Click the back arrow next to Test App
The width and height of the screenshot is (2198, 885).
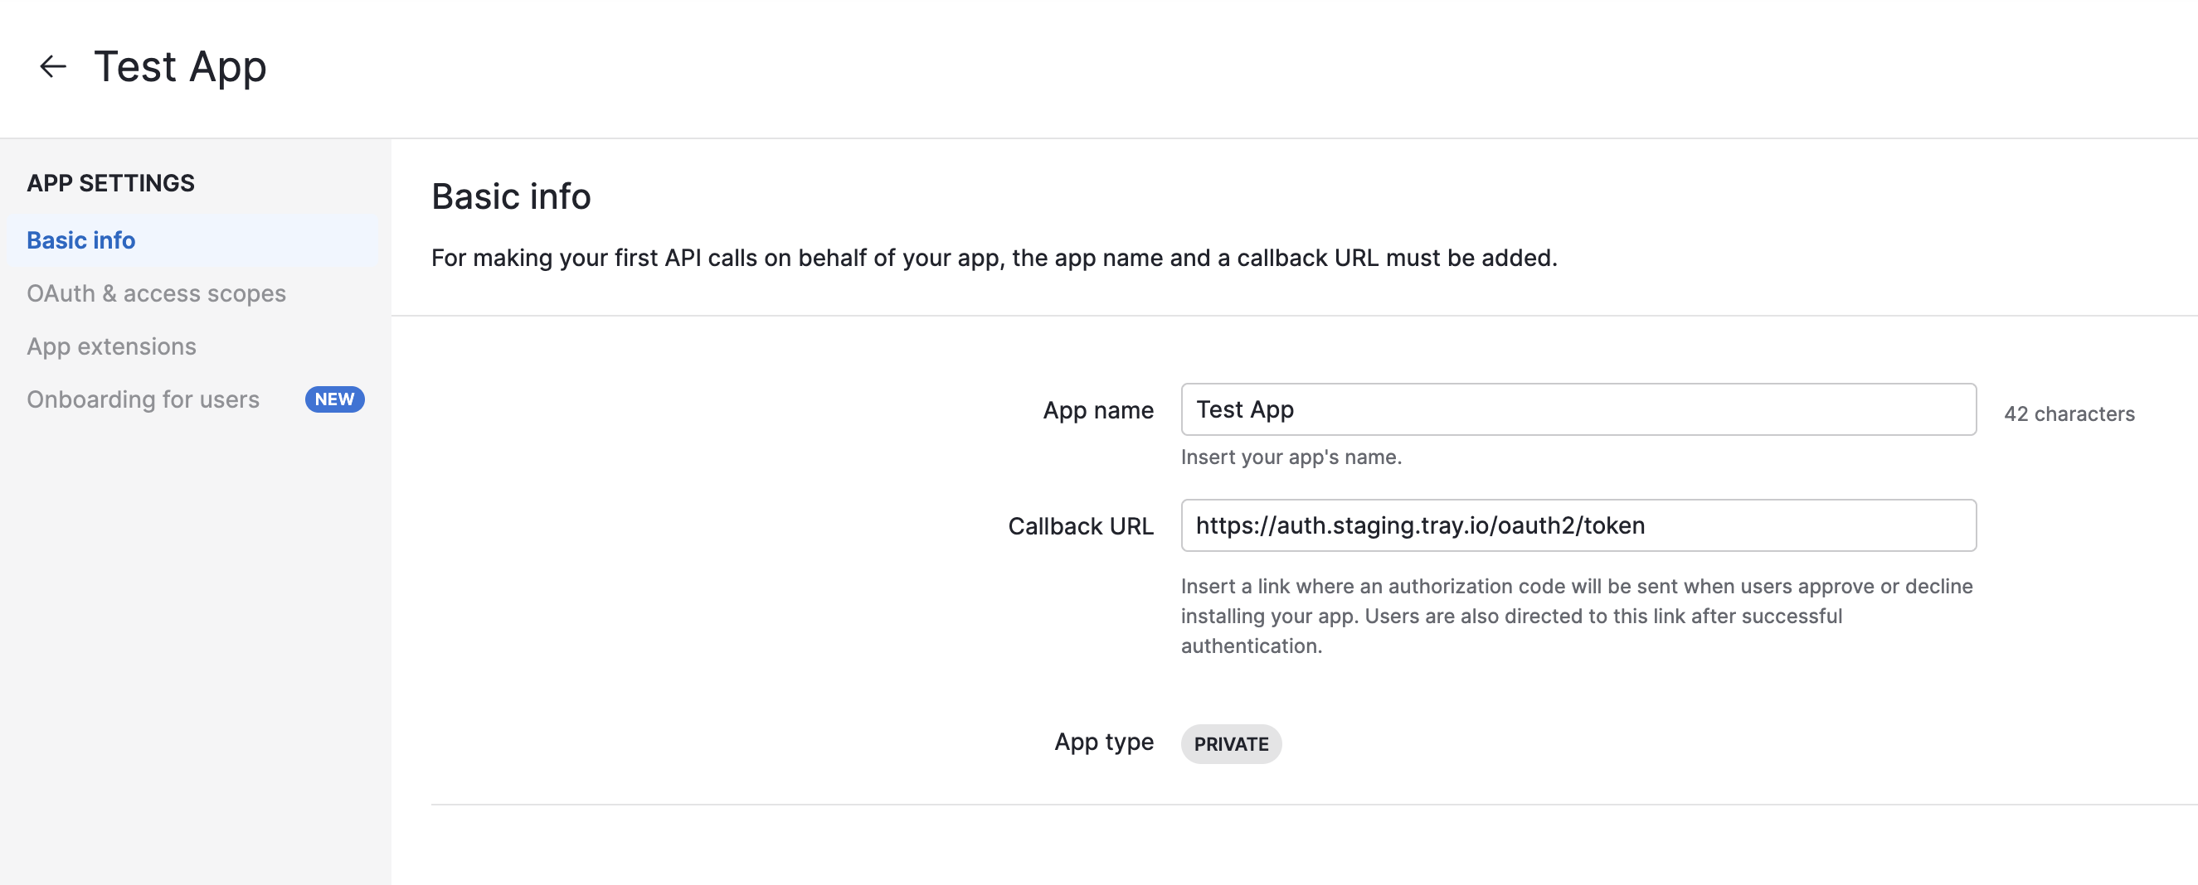tap(51, 65)
